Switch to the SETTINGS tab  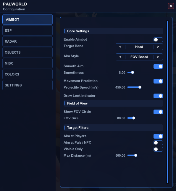[x=28, y=85]
